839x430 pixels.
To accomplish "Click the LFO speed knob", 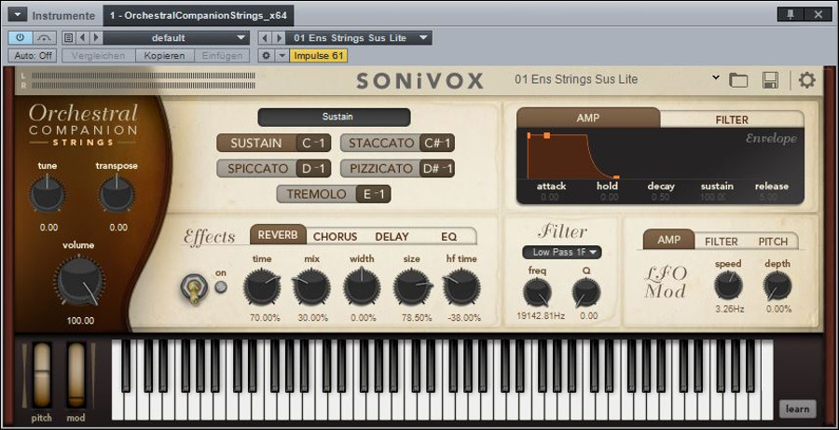I will click(x=728, y=286).
